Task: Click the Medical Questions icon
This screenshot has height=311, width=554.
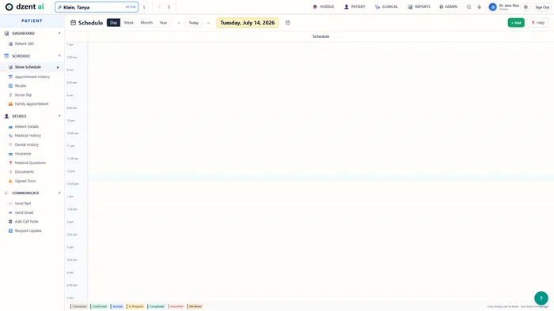Action: [10, 163]
